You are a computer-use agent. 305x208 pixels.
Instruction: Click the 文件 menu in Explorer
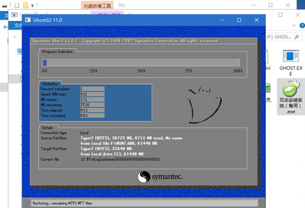(x=17, y=25)
